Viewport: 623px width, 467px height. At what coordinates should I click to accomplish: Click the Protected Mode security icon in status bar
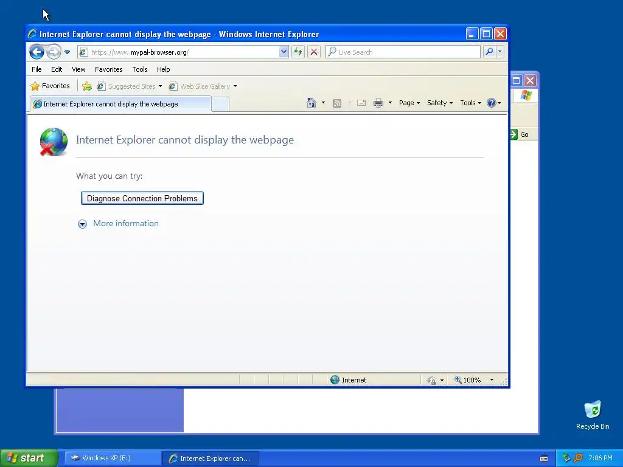[431, 381]
